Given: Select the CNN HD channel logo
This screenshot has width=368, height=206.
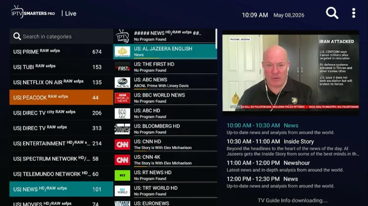Looking at the screenshot, I should point(122,144).
